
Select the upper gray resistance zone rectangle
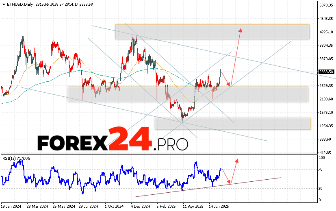(x=212, y=32)
